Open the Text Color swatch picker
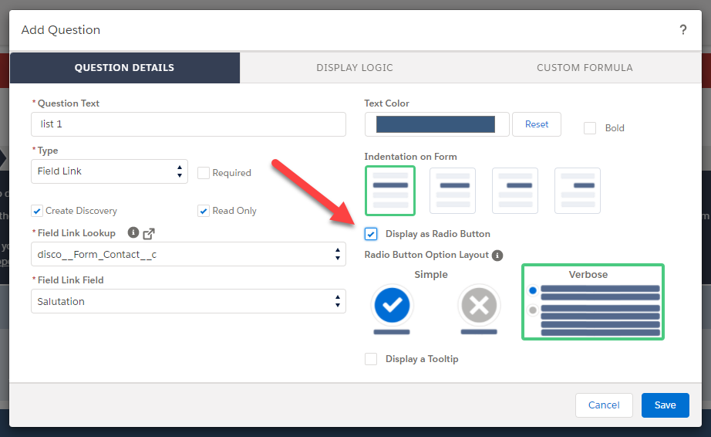Screen dimensions: 711x437 436,124
